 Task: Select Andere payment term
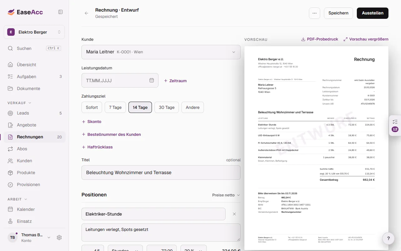pos(193,107)
